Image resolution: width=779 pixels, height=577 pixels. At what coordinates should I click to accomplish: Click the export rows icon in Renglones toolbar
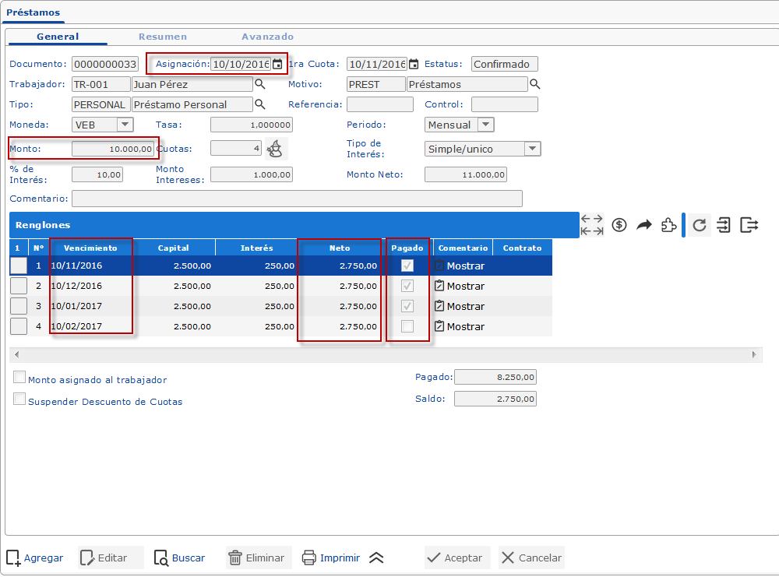749,225
